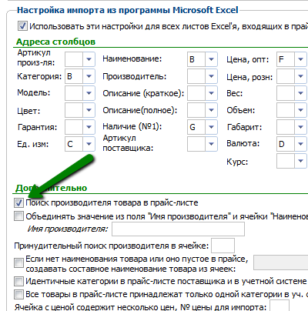Toggle 'Поиск производителя товара в прайс-листе' checkbox
Image resolution: width=308 pixels, height=311 pixels.
(18, 203)
